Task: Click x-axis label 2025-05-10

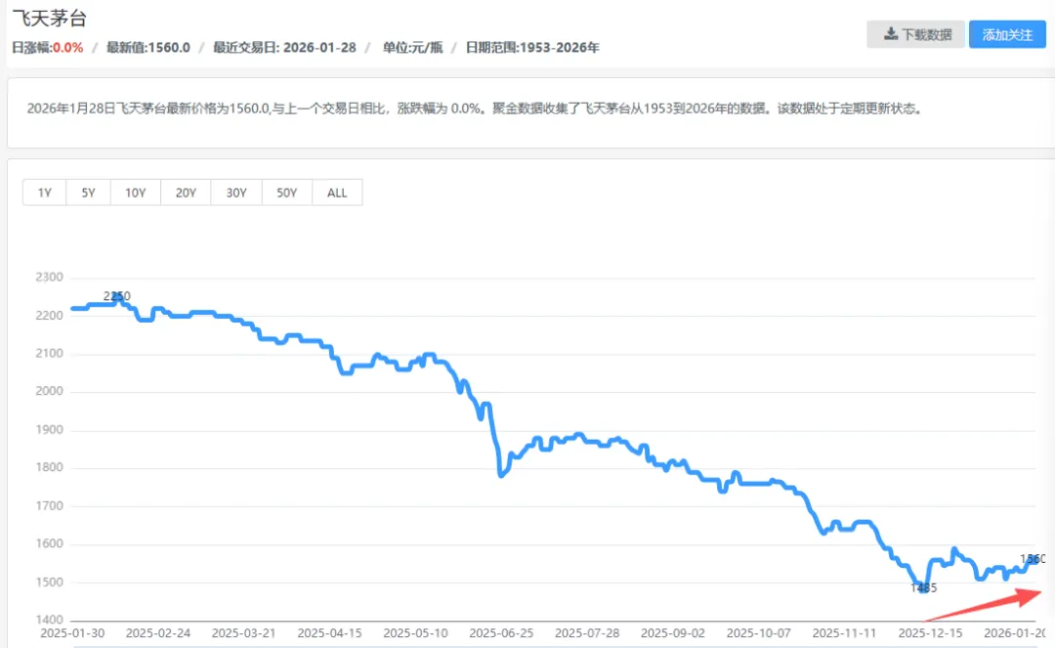Action: pos(416,633)
